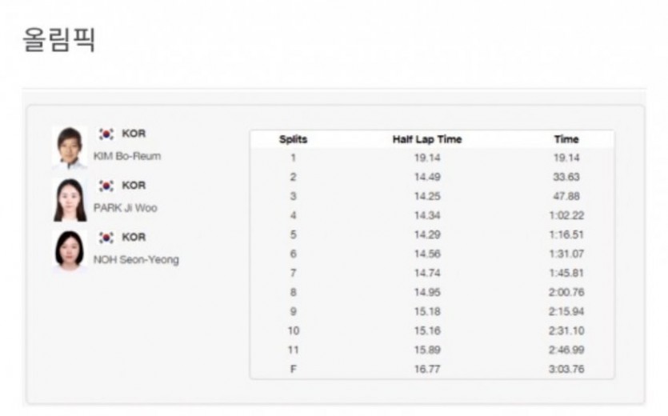Screen dimensions: 668x416
Task: Open PARK Ji Woo's athlete photo
Action: tap(70, 200)
